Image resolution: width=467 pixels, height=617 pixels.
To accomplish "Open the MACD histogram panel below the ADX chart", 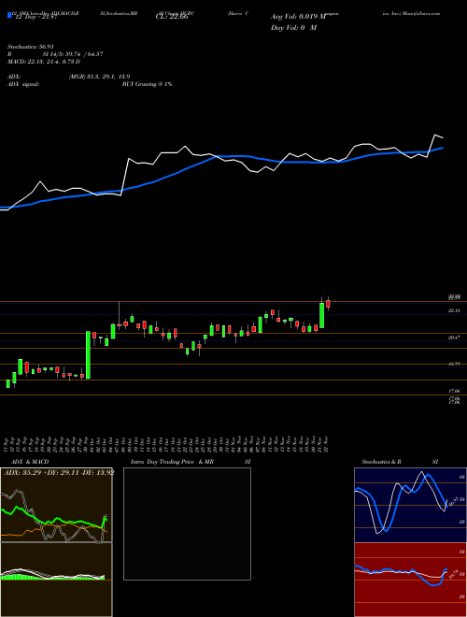I will [56, 580].
